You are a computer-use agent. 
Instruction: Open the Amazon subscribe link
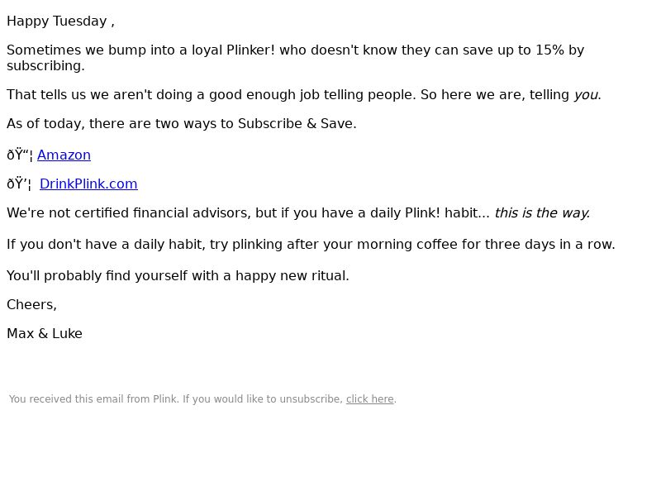64,155
